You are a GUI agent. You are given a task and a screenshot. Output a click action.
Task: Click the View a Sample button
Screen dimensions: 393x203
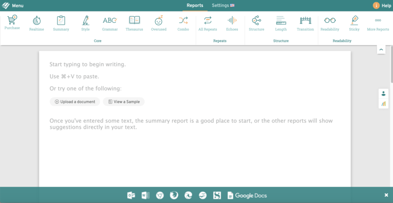[x=124, y=102]
